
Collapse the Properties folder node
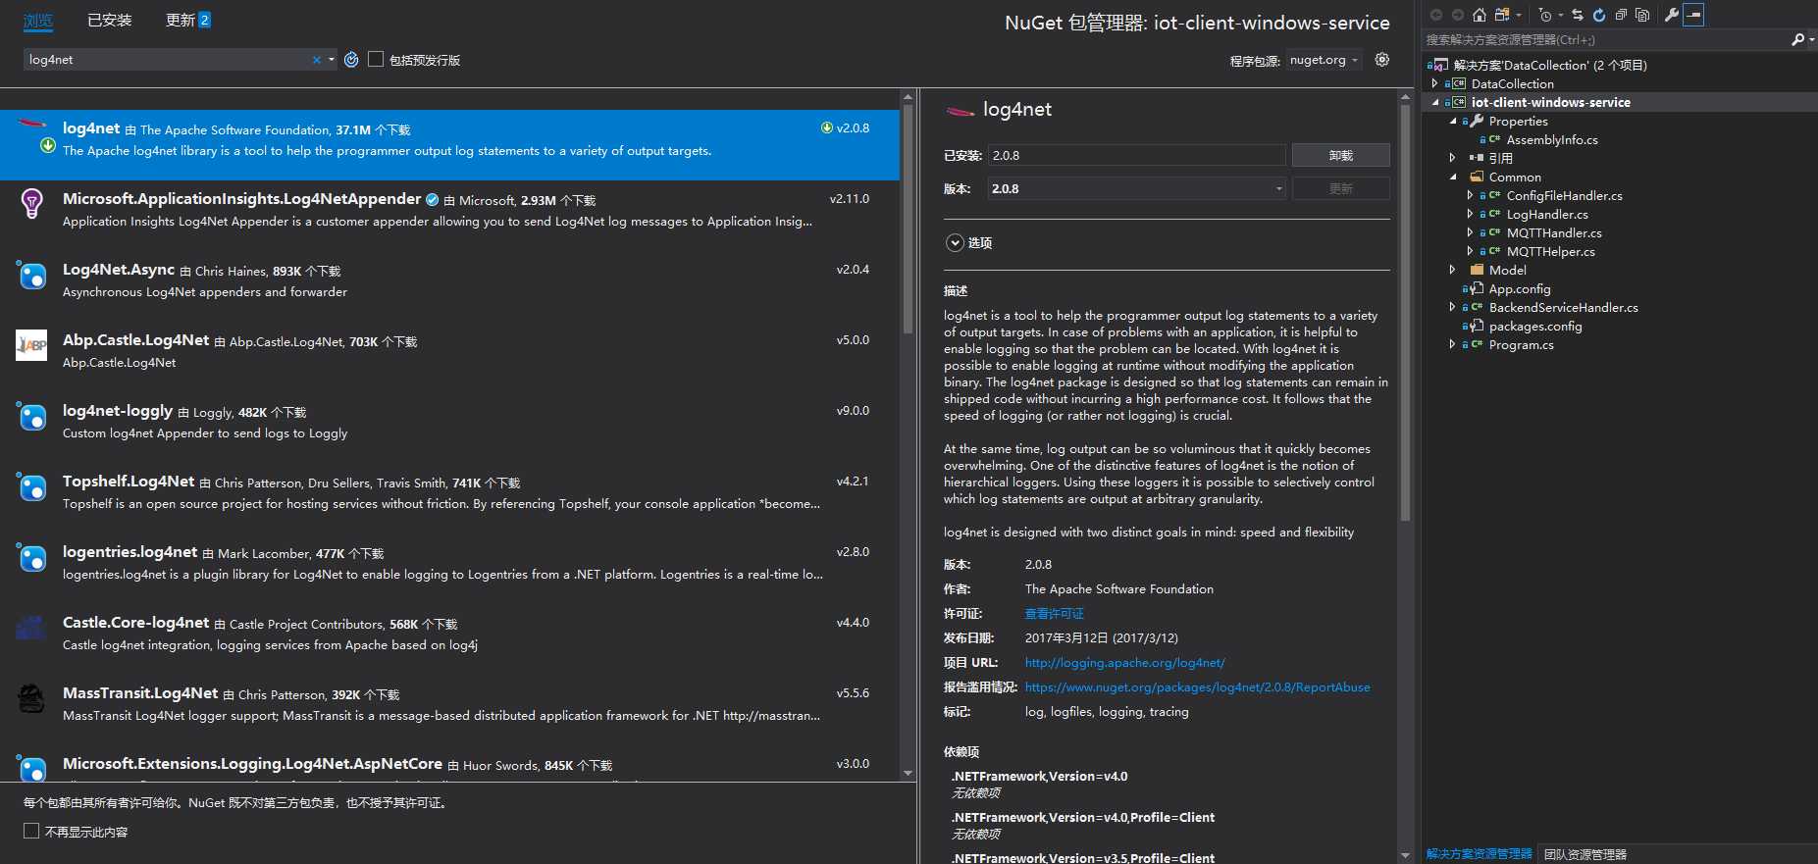(x=1453, y=121)
